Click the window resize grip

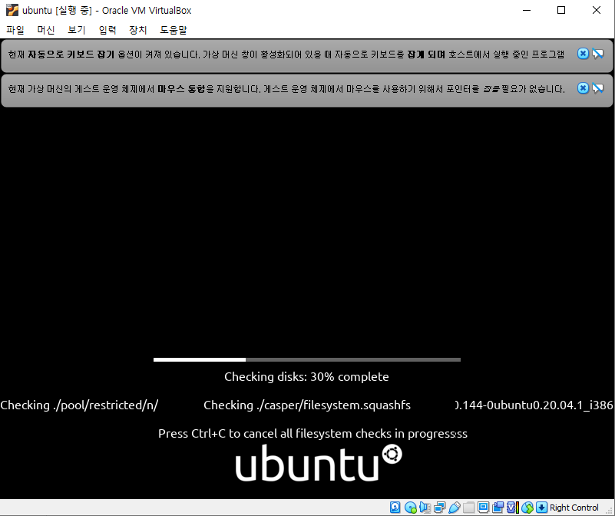coord(610,511)
